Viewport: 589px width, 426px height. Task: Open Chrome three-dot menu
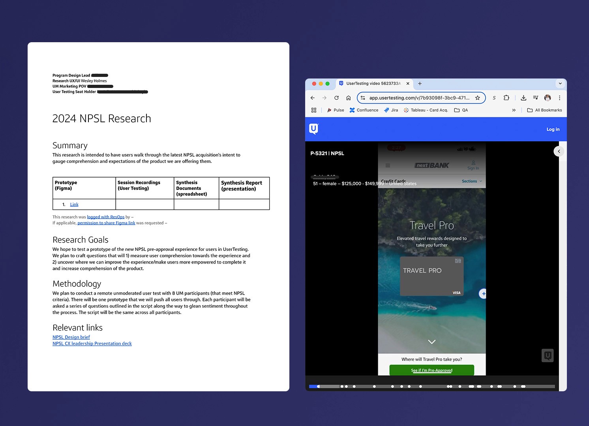[559, 98]
